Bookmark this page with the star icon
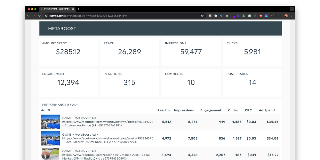The height and width of the screenshot is (160, 320). [x=202, y=16]
